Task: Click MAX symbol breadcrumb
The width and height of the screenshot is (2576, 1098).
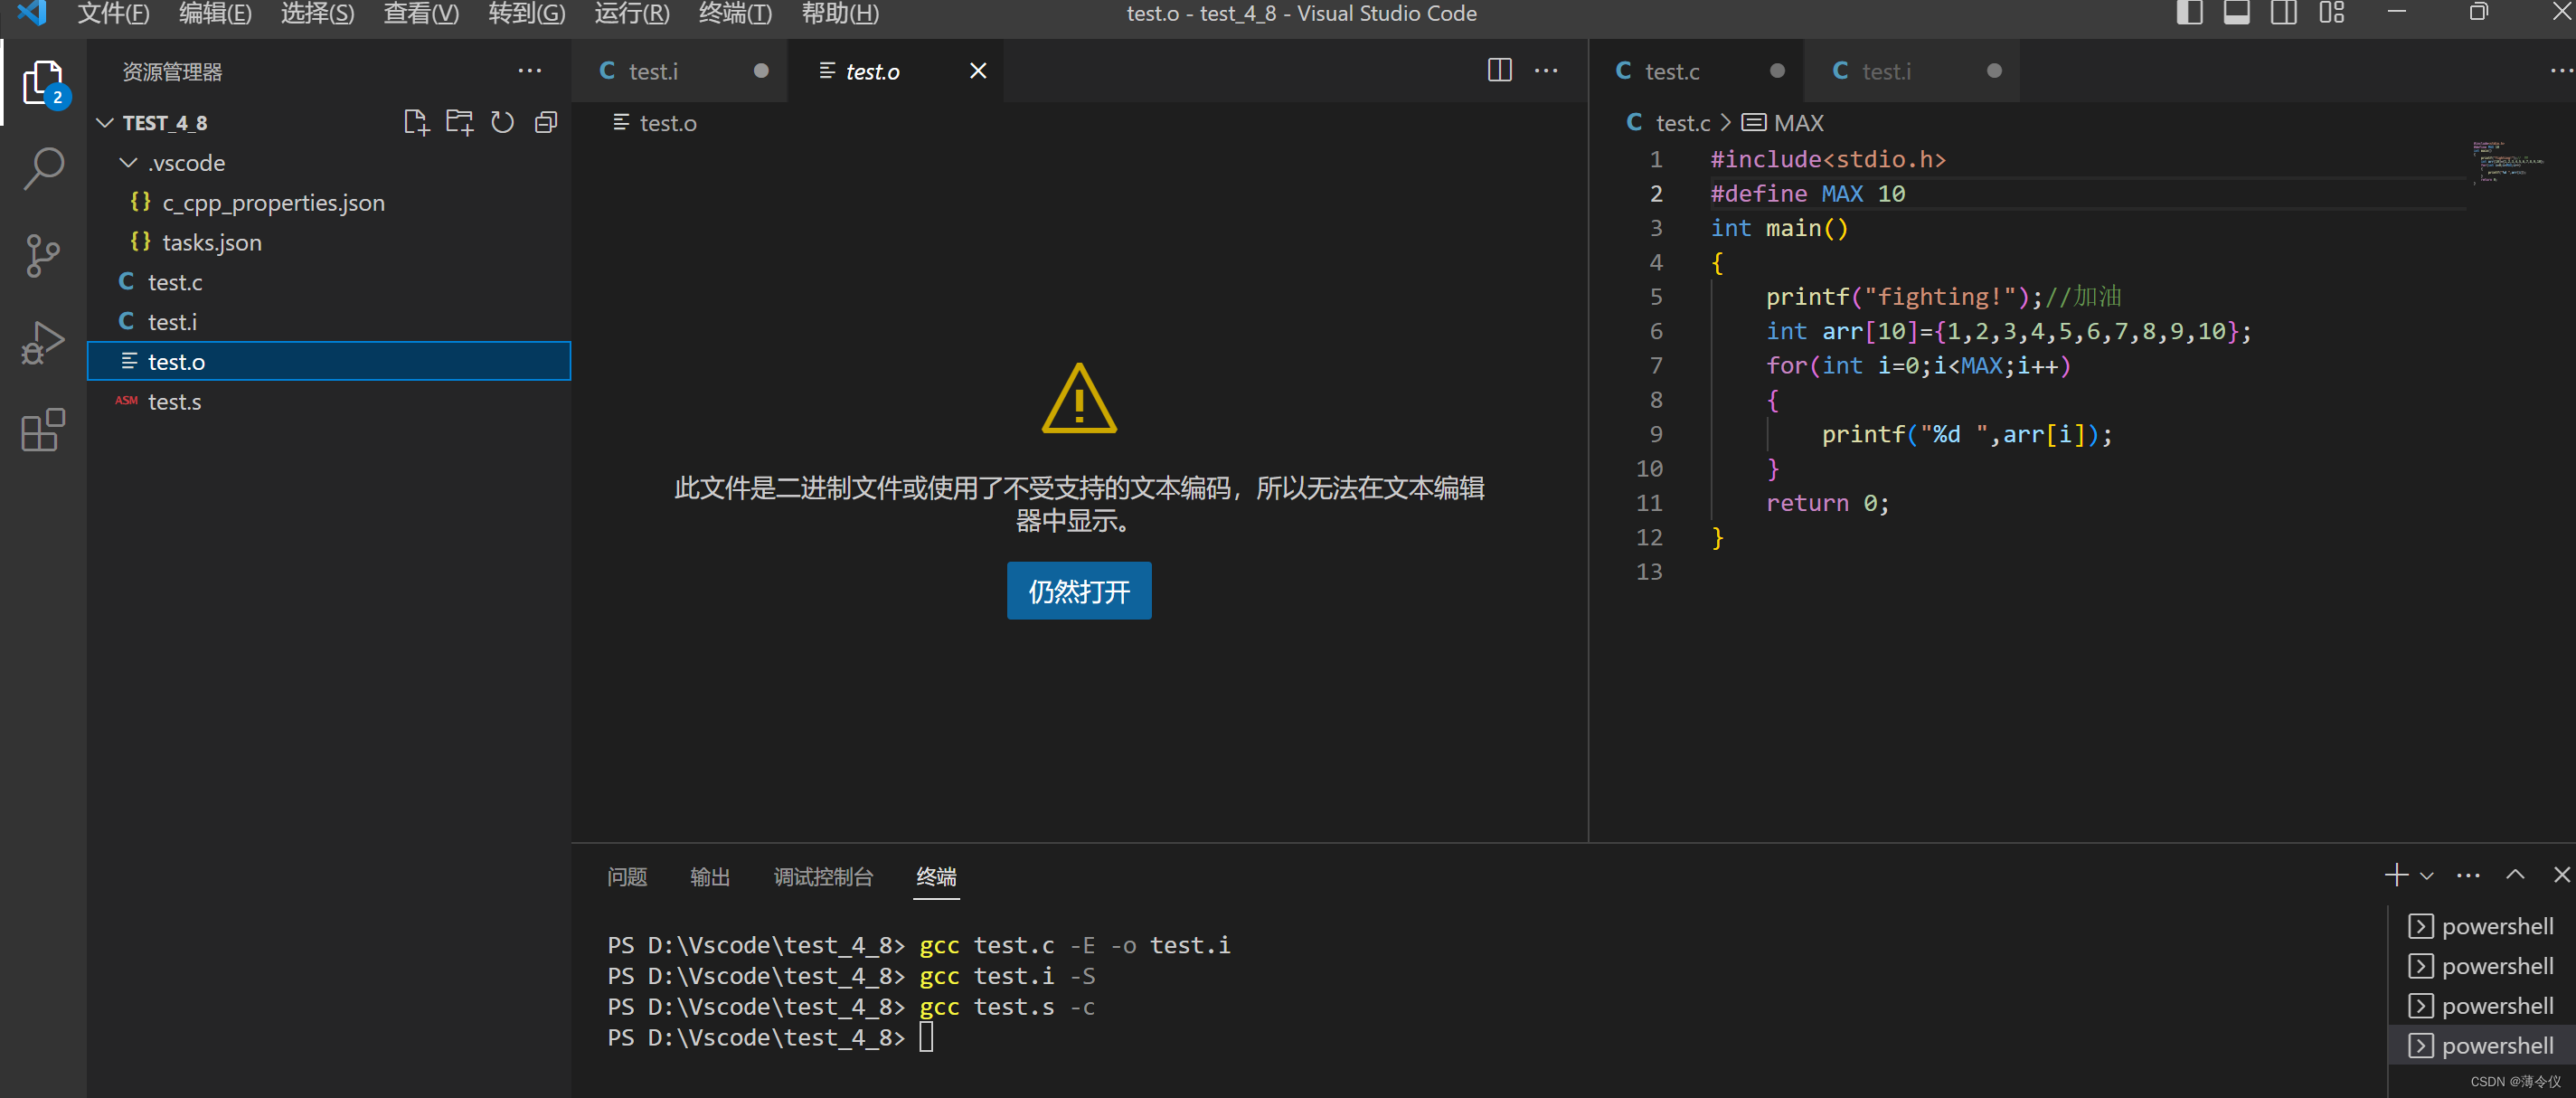Action: point(1784,123)
